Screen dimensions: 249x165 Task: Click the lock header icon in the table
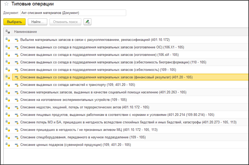8,32
